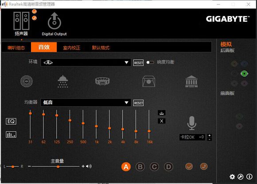This screenshot has height=184, width=257.
Task: Switch to the 室内校正 tab
Action: point(72,48)
